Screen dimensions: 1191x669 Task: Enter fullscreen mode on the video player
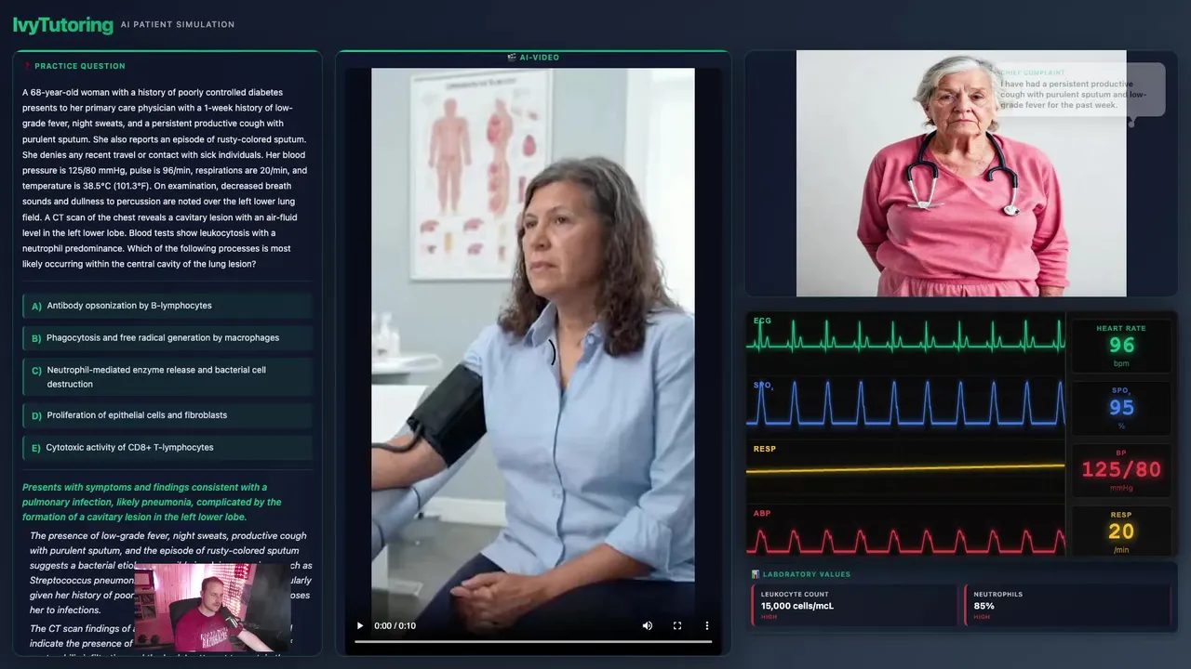(677, 625)
